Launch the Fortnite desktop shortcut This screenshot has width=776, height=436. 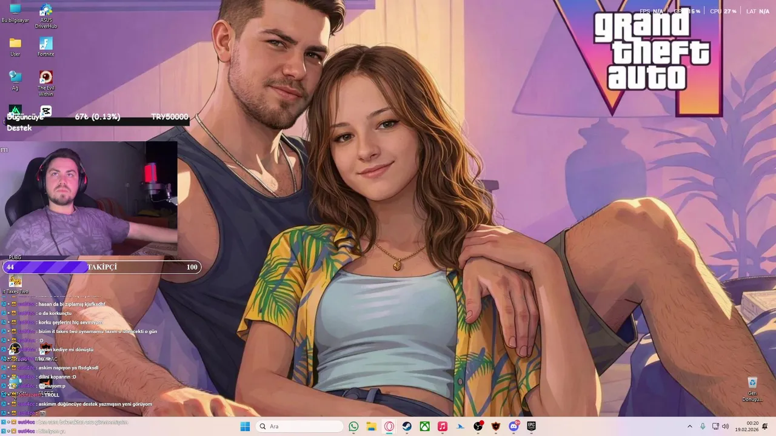[46, 47]
